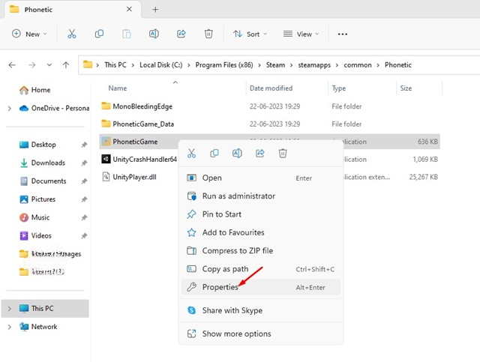Click the Delete trash icon in the top toolbar

[x=208, y=34]
